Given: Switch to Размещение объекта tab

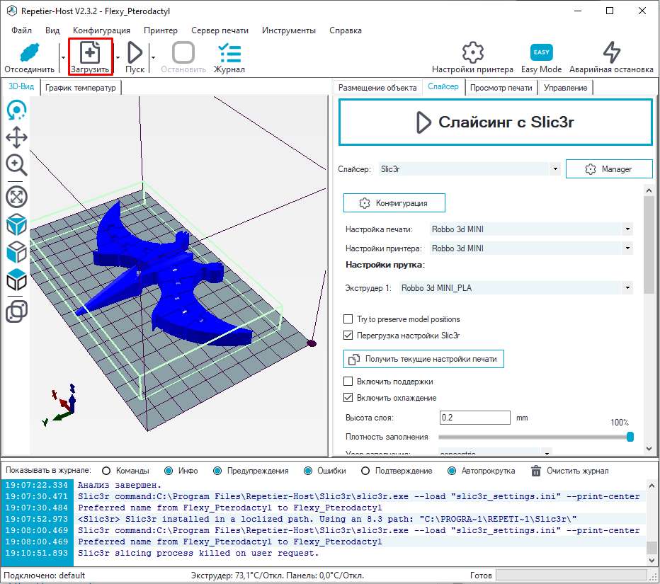Looking at the screenshot, I should tap(377, 88).
